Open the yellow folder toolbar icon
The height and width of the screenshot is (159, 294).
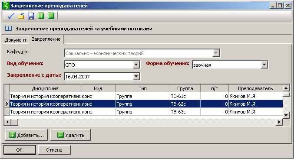[x=21, y=16]
